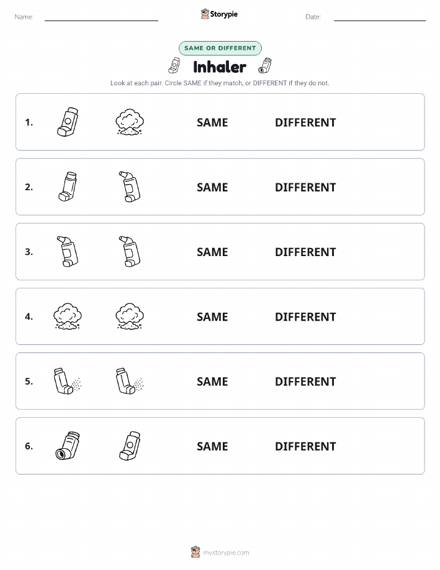Click the Storypie bear logo at top

tap(205, 14)
